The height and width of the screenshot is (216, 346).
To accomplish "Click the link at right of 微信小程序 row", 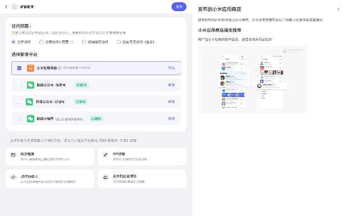I will tap(171, 118).
